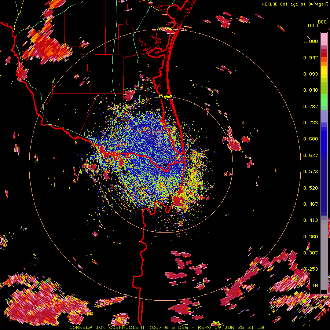Select the 50 NMI range ring label

tap(165, 97)
